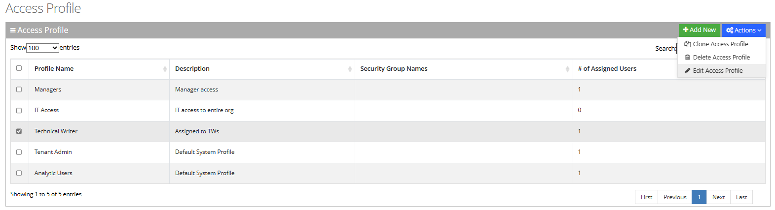Click the clone icon in Actions menu
Image resolution: width=775 pixels, height=210 pixels.
tap(687, 44)
